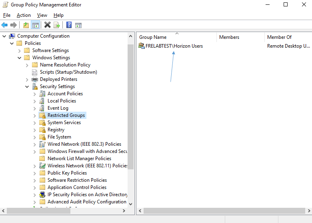Select Local Policies tree item
312x223 pixels.
coord(62,101)
